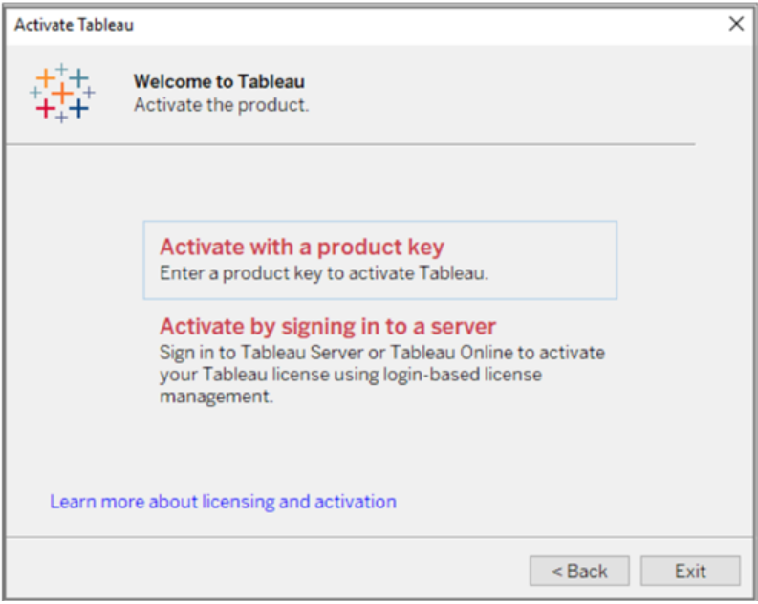
Task: Select Activate by signing in to a server
Action: tap(328, 326)
